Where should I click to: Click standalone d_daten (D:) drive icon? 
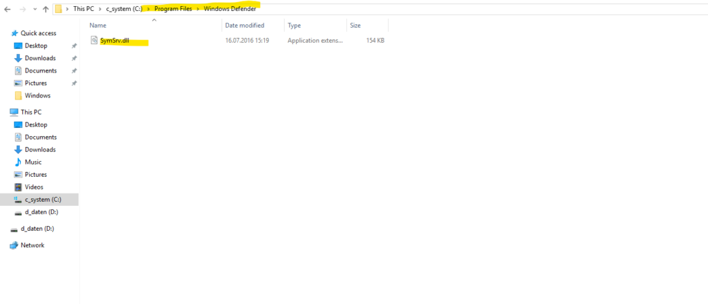pos(14,229)
